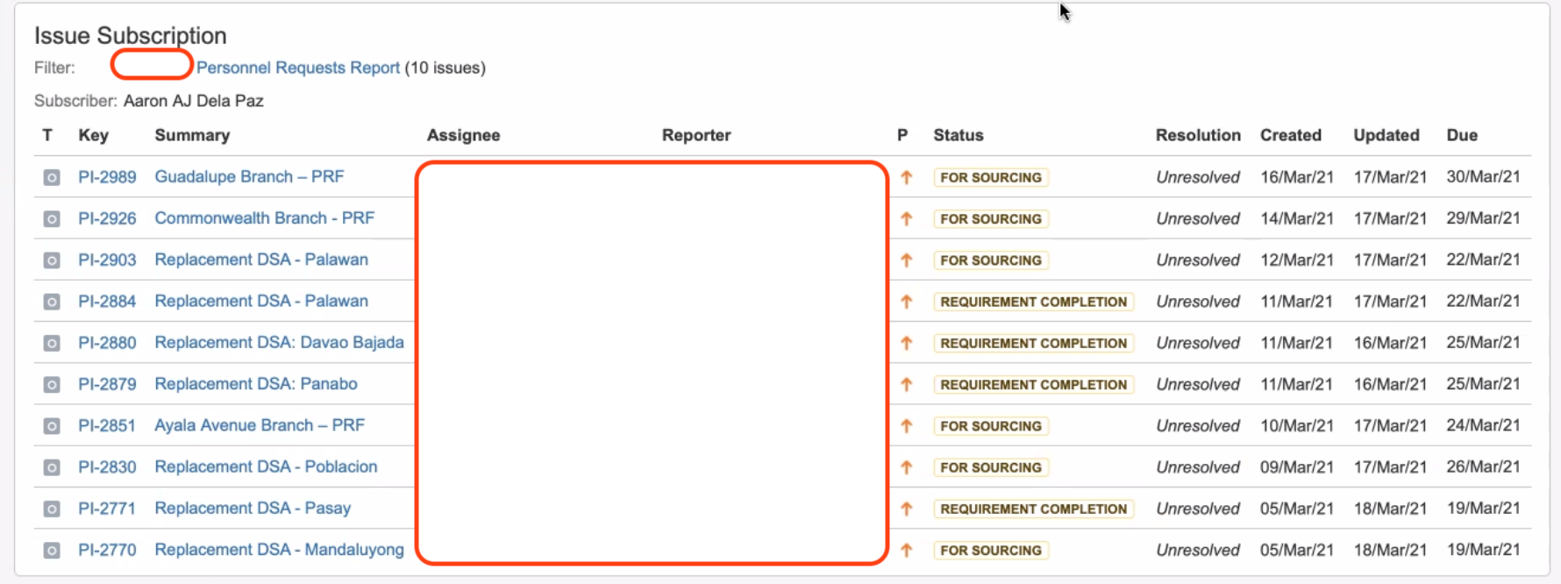1561x584 pixels.
Task: Click the Status column header
Action: pos(959,135)
